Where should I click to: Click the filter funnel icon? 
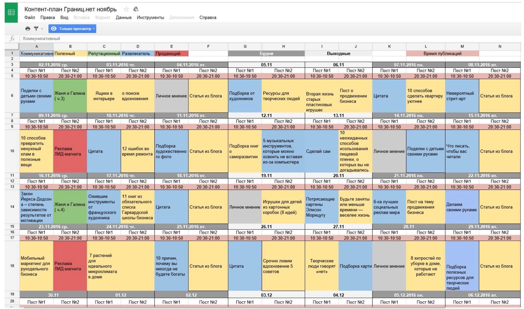tap(36, 29)
